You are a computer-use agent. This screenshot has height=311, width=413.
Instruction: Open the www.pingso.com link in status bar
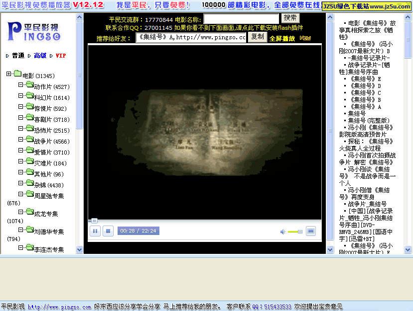(59, 307)
